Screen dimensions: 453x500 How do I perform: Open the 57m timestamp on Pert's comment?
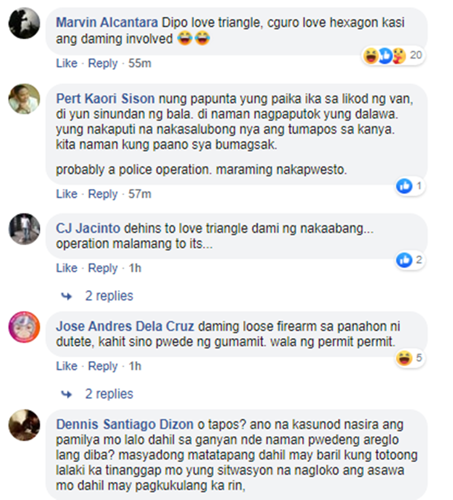[x=140, y=194]
